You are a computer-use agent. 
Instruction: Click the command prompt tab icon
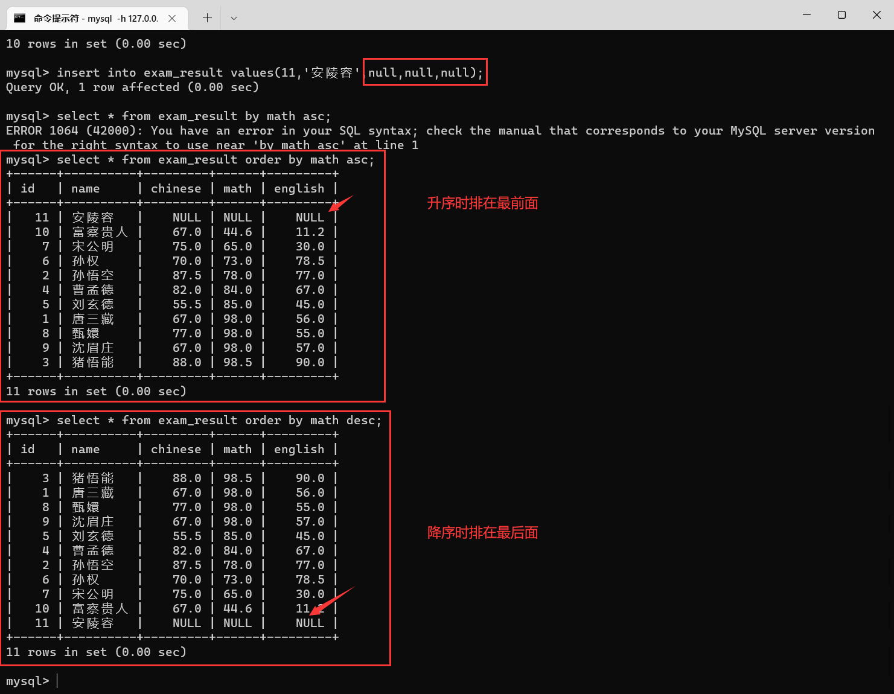(x=19, y=18)
